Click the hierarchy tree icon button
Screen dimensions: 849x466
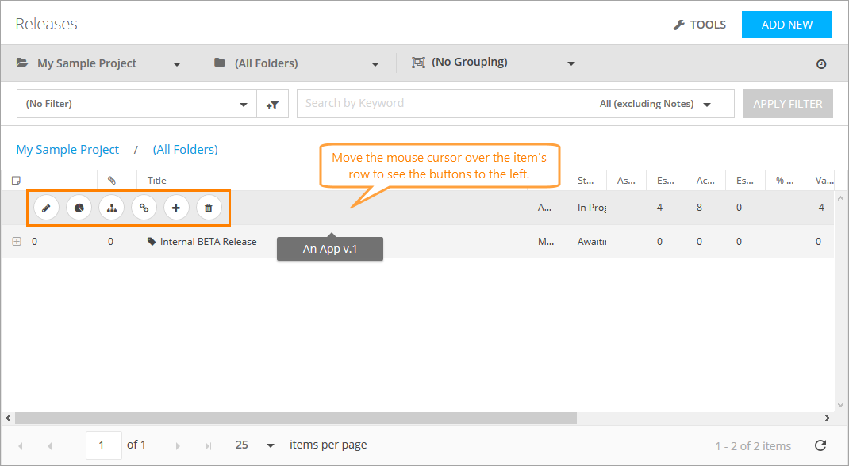[111, 208]
